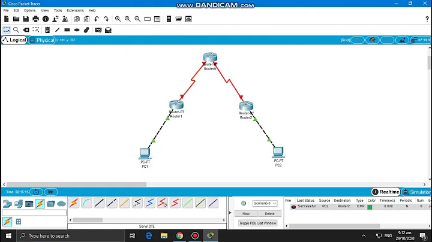This screenshot has height=242, width=432.
Task: Click the Delete scenario button
Action: [x=270, y=214]
